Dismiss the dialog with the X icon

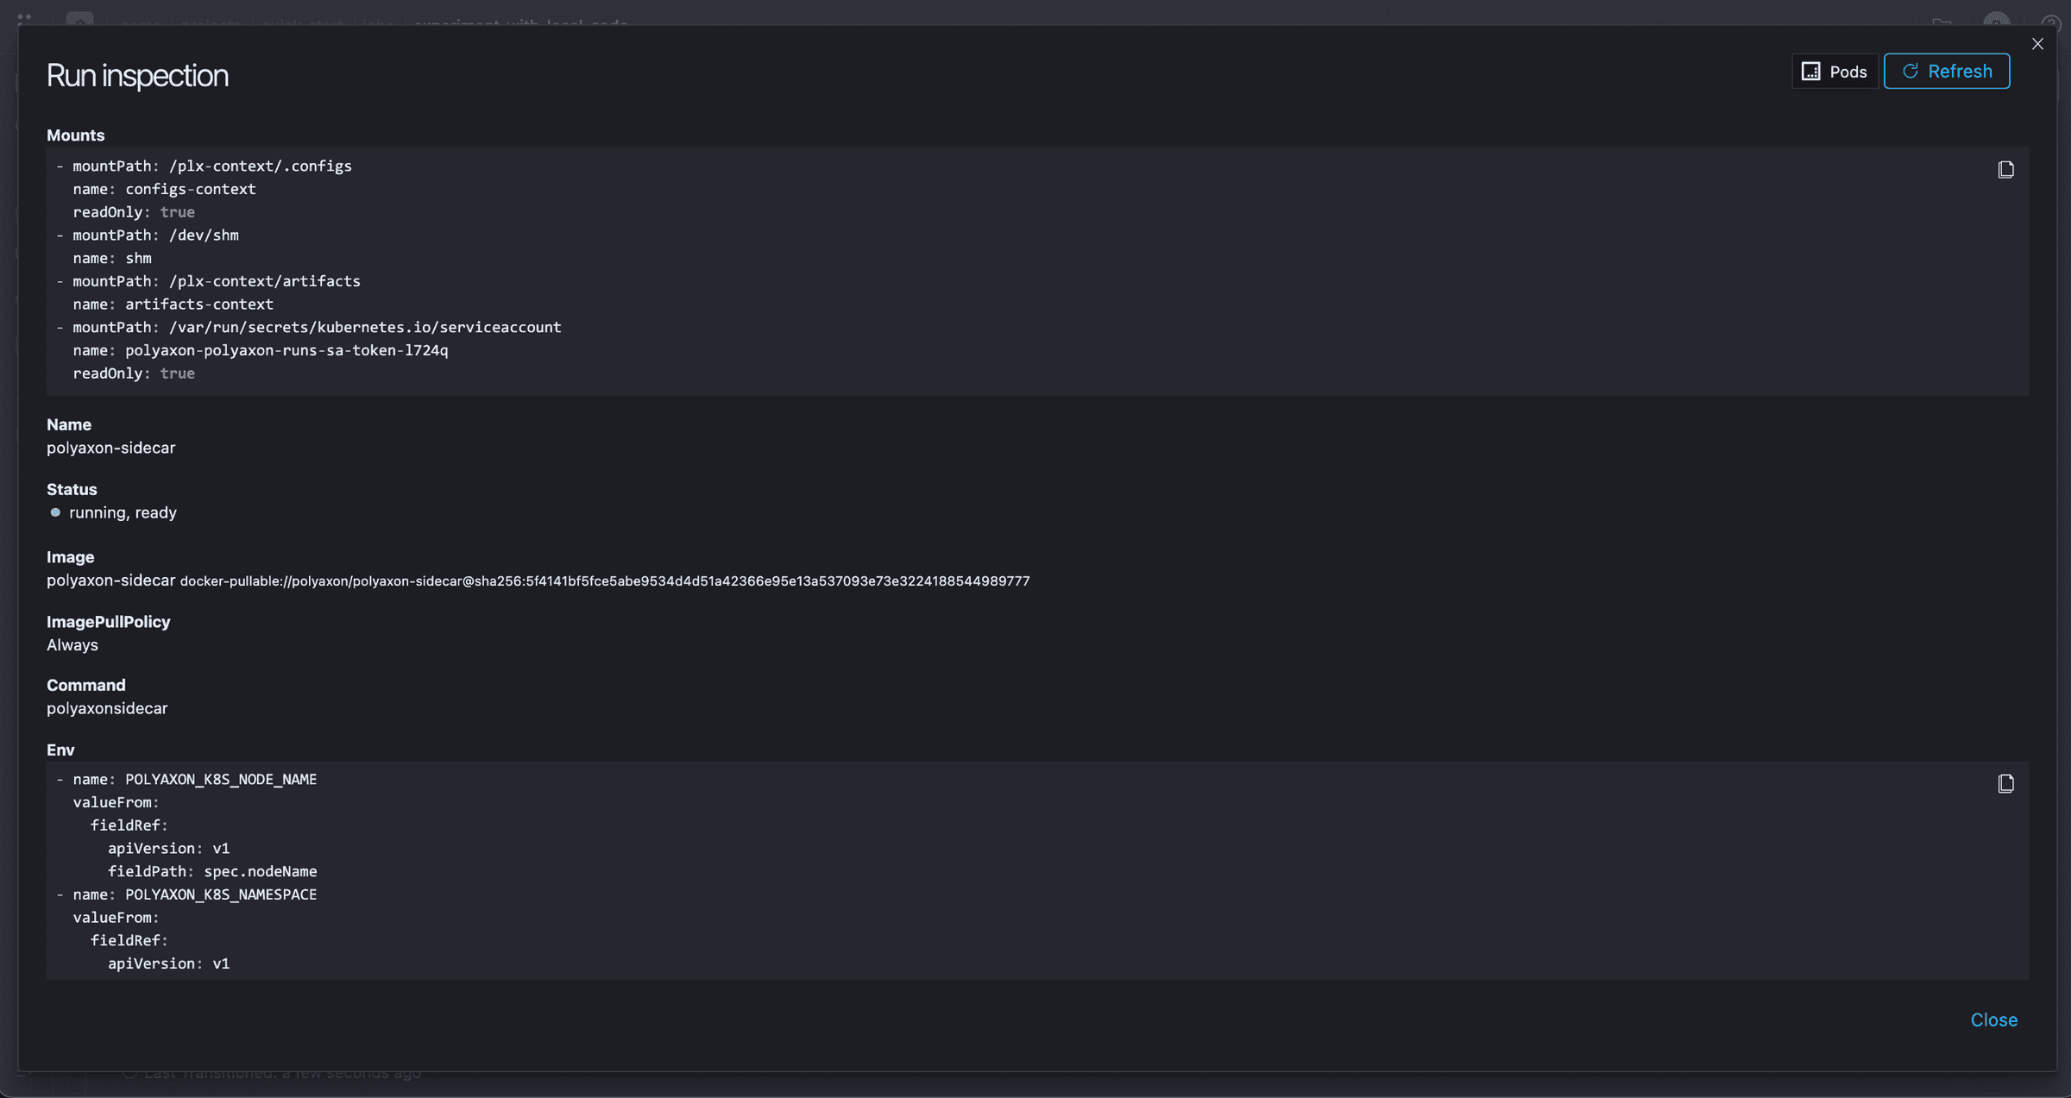(2037, 44)
